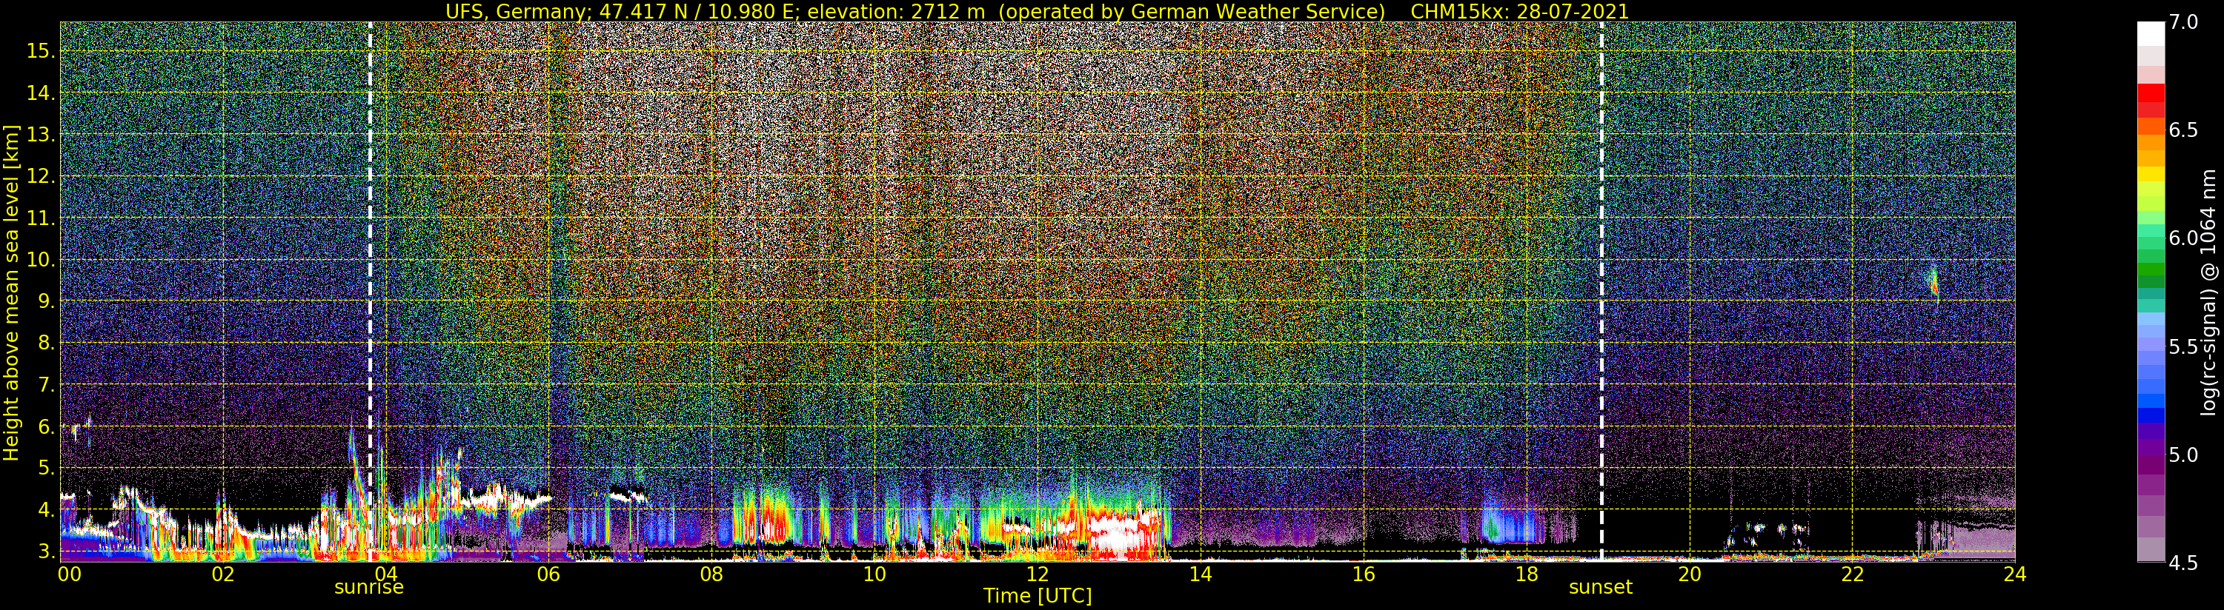Click the "16" tick on the time axis
This screenshot has width=2224, height=610.
point(1364,574)
